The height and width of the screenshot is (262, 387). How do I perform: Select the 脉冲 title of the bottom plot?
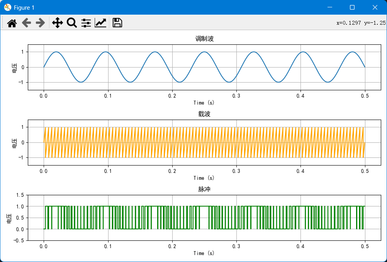click(204, 189)
